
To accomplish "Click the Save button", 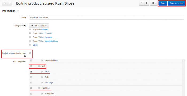I will (x=163, y=3).
